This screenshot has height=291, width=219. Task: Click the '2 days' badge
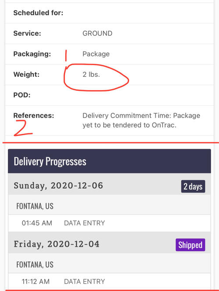pos(193,186)
